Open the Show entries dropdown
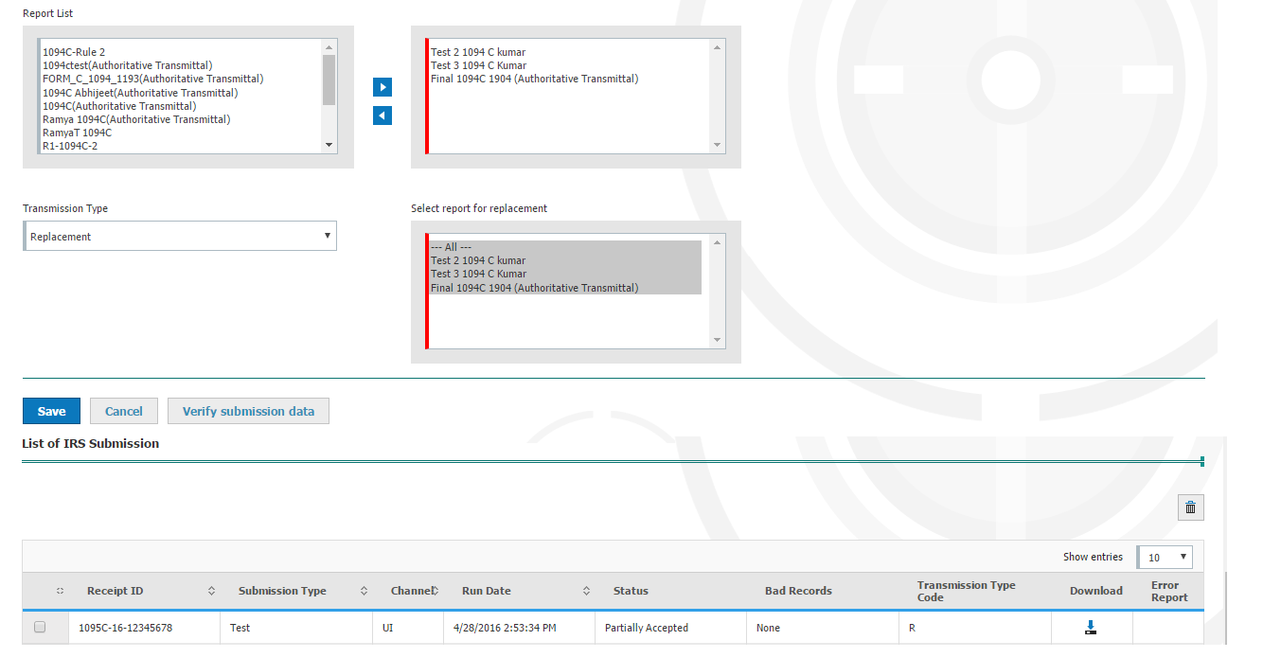1281x658 pixels. point(1165,557)
